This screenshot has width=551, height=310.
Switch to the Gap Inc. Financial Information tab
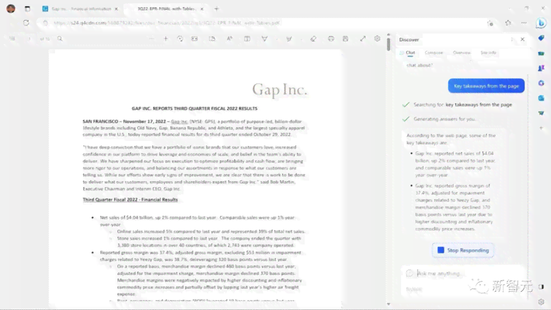click(80, 9)
